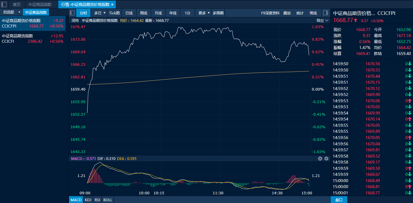This screenshot has width=413, height=203.
Task: Switch indicator to RSI
Action: coord(97,200)
